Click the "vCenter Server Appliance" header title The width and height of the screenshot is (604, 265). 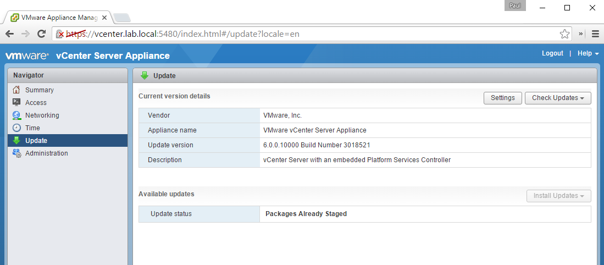click(x=113, y=56)
